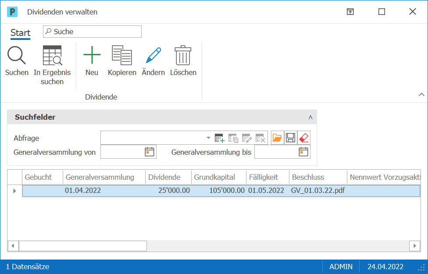Screen dimensions: 428x274
Task: Click the edit query pencil-table icon
Action: click(247, 138)
